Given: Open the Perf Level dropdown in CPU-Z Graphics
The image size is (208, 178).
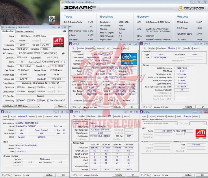Looking at the screenshot, I should coord(198,123).
